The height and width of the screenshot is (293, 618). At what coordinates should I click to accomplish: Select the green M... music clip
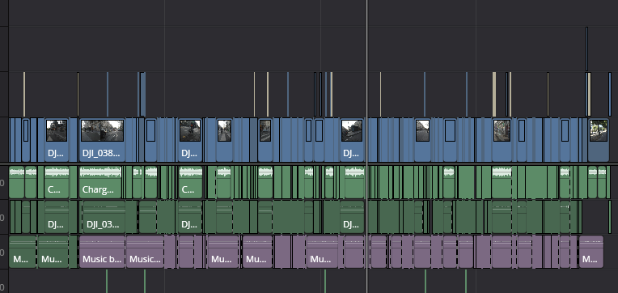pos(23,252)
